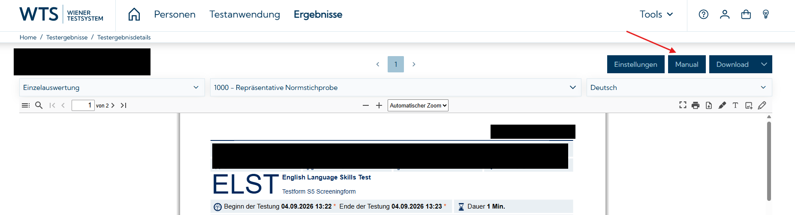Toggle the PDF viewer sidebar
The height and width of the screenshot is (215, 795).
click(26, 105)
